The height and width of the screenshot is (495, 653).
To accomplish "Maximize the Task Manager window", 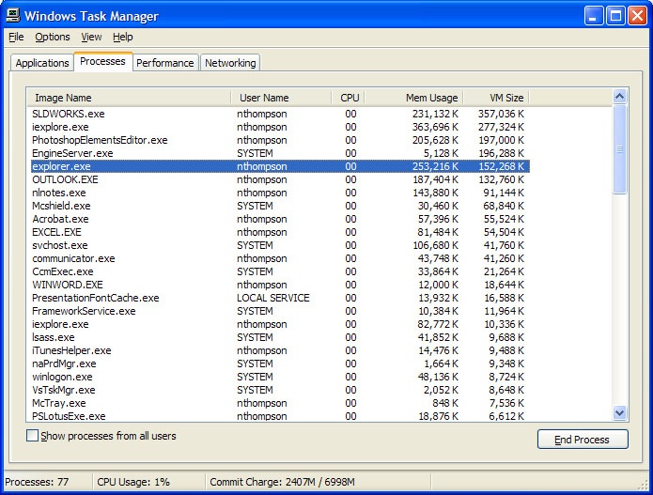I will pyautogui.click(x=615, y=16).
